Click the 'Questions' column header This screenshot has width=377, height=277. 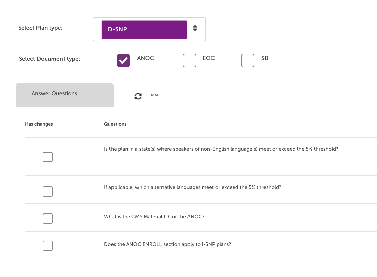click(x=115, y=124)
